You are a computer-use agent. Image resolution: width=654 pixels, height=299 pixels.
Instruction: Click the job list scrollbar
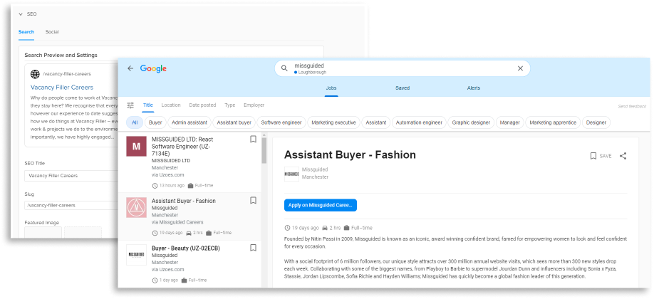coord(264,150)
